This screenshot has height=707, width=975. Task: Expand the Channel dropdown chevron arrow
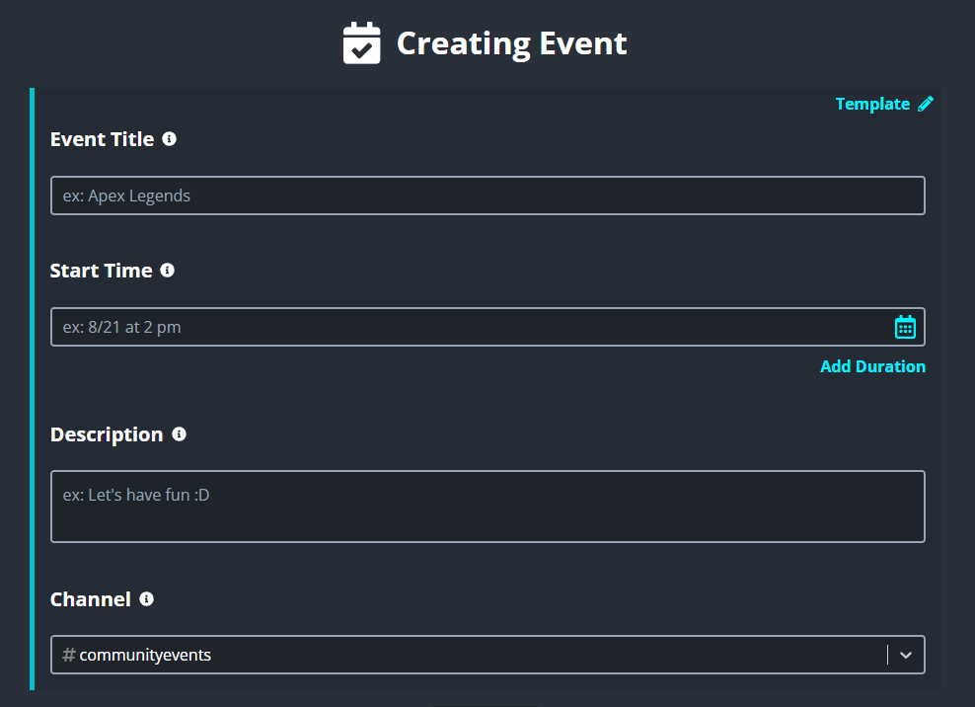point(905,655)
